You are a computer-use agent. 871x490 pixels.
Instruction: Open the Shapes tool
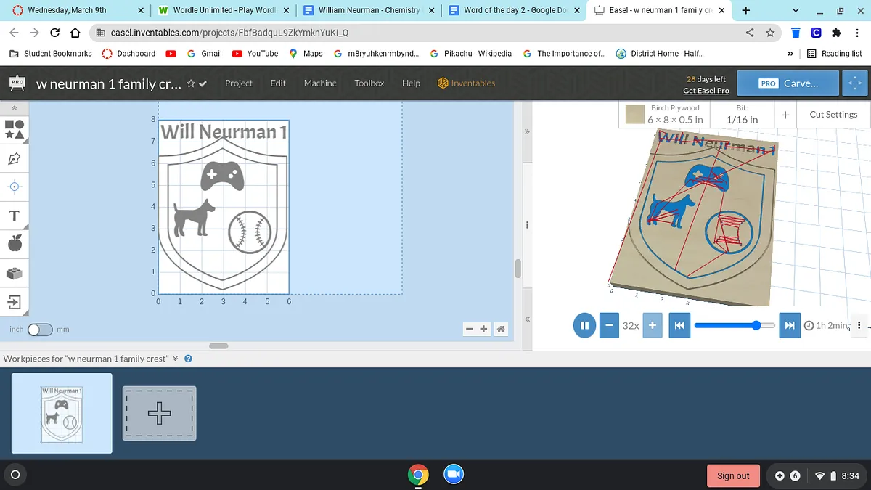tap(15, 129)
